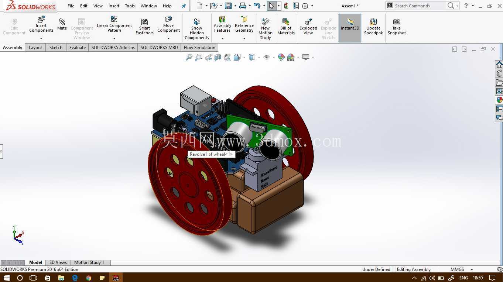Open View Settings monitor icon
This screenshot has width=503, height=282.
point(306,57)
